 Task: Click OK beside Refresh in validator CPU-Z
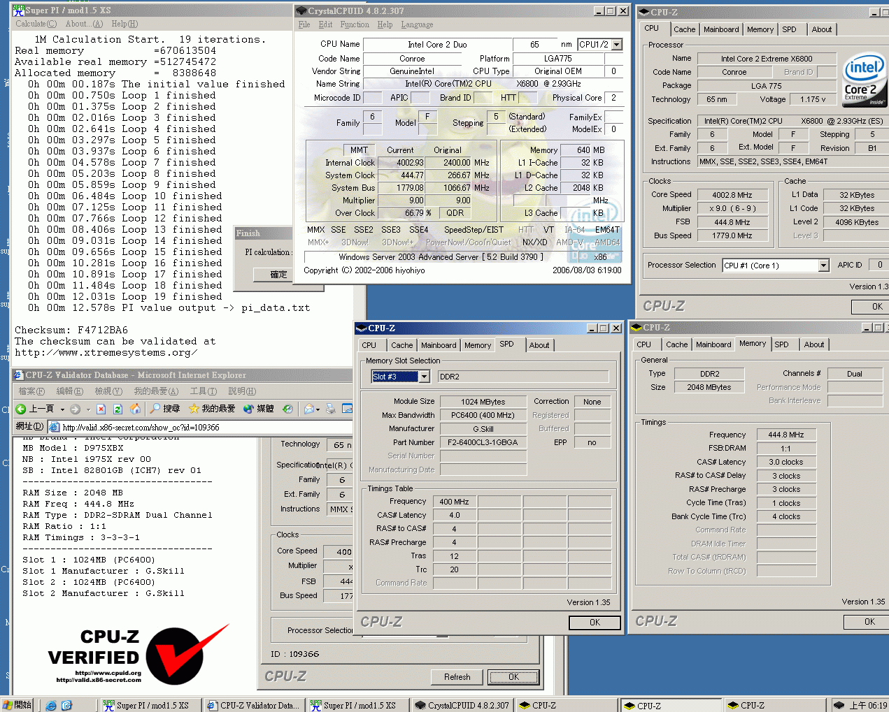513,677
